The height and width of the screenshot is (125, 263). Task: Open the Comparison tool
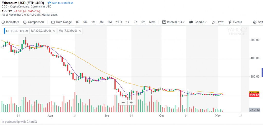(x=34, y=22)
